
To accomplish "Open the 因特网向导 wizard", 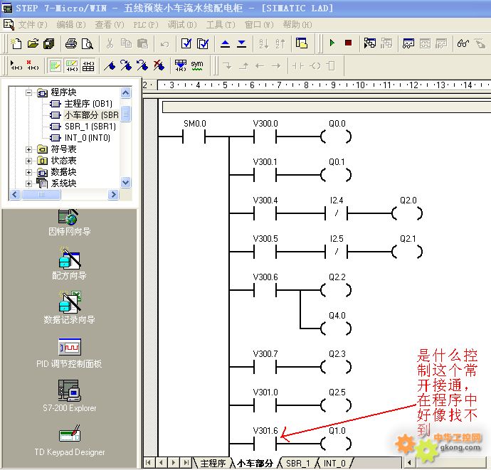I will 69,223.
